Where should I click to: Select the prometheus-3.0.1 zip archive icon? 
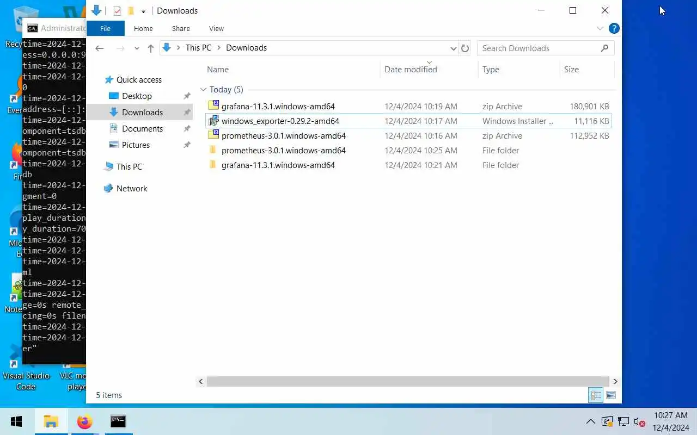pyautogui.click(x=213, y=135)
